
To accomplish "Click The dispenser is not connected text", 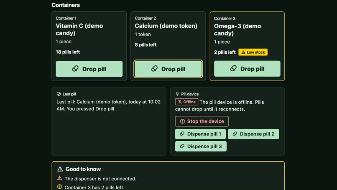I will pyautogui.click(x=100, y=179).
